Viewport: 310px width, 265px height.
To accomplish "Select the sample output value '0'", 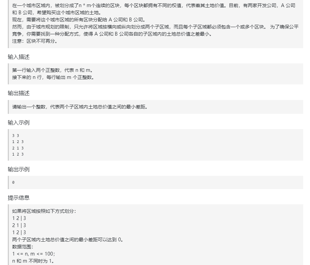I will [13, 182].
